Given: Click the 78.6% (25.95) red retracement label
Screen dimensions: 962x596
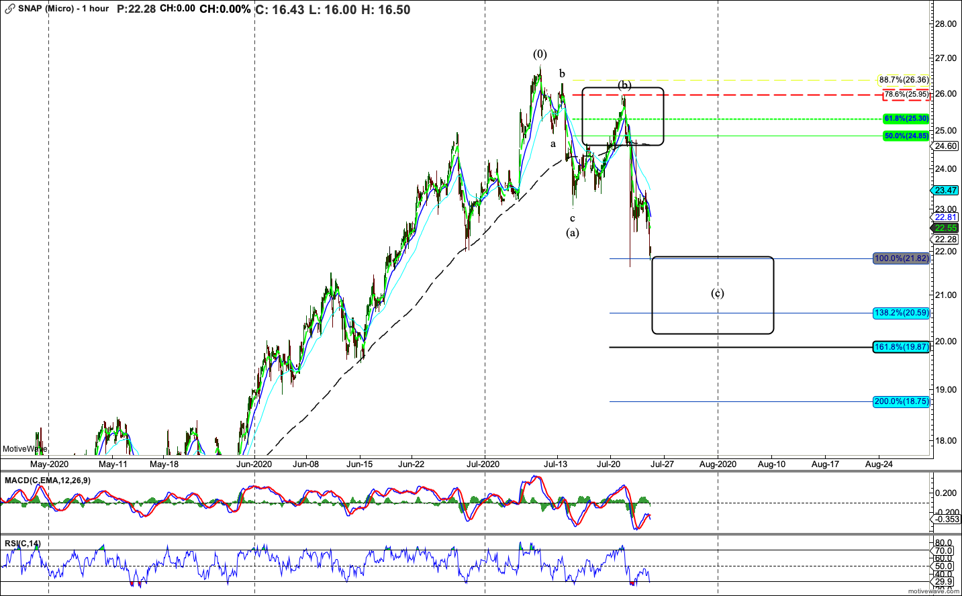Looking at the screenshot, I should coord(906,95).
